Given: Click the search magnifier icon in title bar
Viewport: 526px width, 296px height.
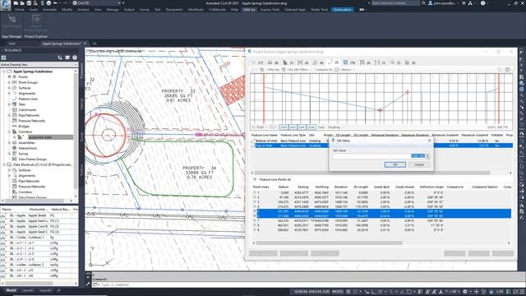Looking at the screenshot, I should 424,3.
